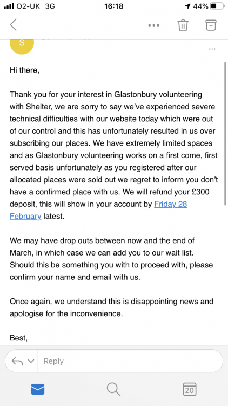
Task: Expand the reply options dropdown chevron
Action: (x=31, y=361)
